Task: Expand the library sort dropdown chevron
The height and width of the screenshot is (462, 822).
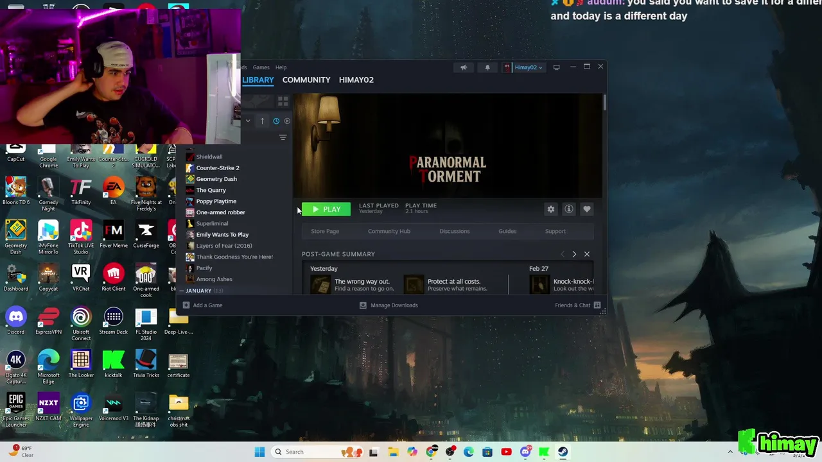Action: pyautogui.click(x=248, y=121)
